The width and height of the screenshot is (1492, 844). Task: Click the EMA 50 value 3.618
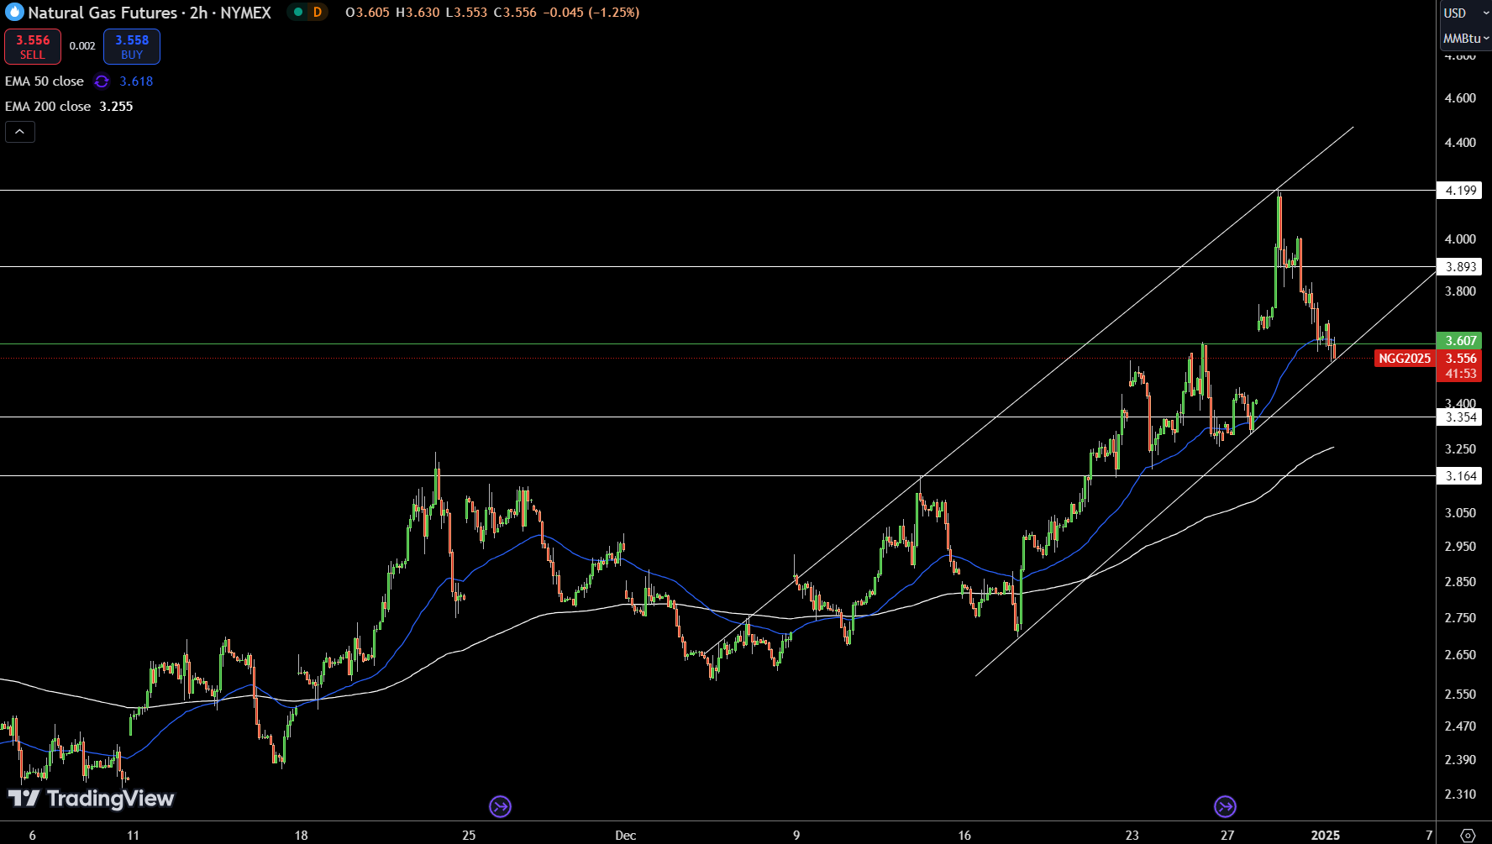pyautogui.click(x=136, y=81)
